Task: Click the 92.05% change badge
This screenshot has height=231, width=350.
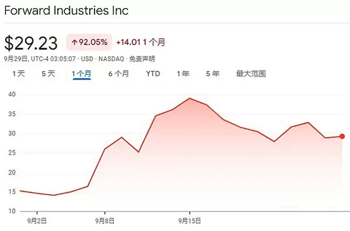Action: pyautogui.click(x=89, y=42)
